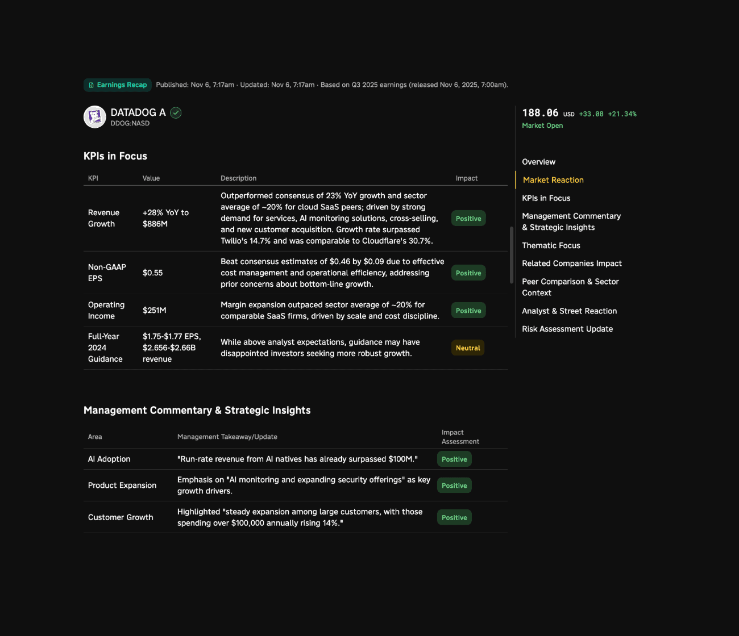Click the green verified checkmark badge

(176, 113)
